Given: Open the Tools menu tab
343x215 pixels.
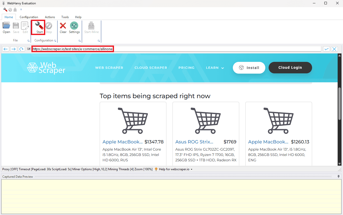Looking at the screenshot, I should click(65, 17).
